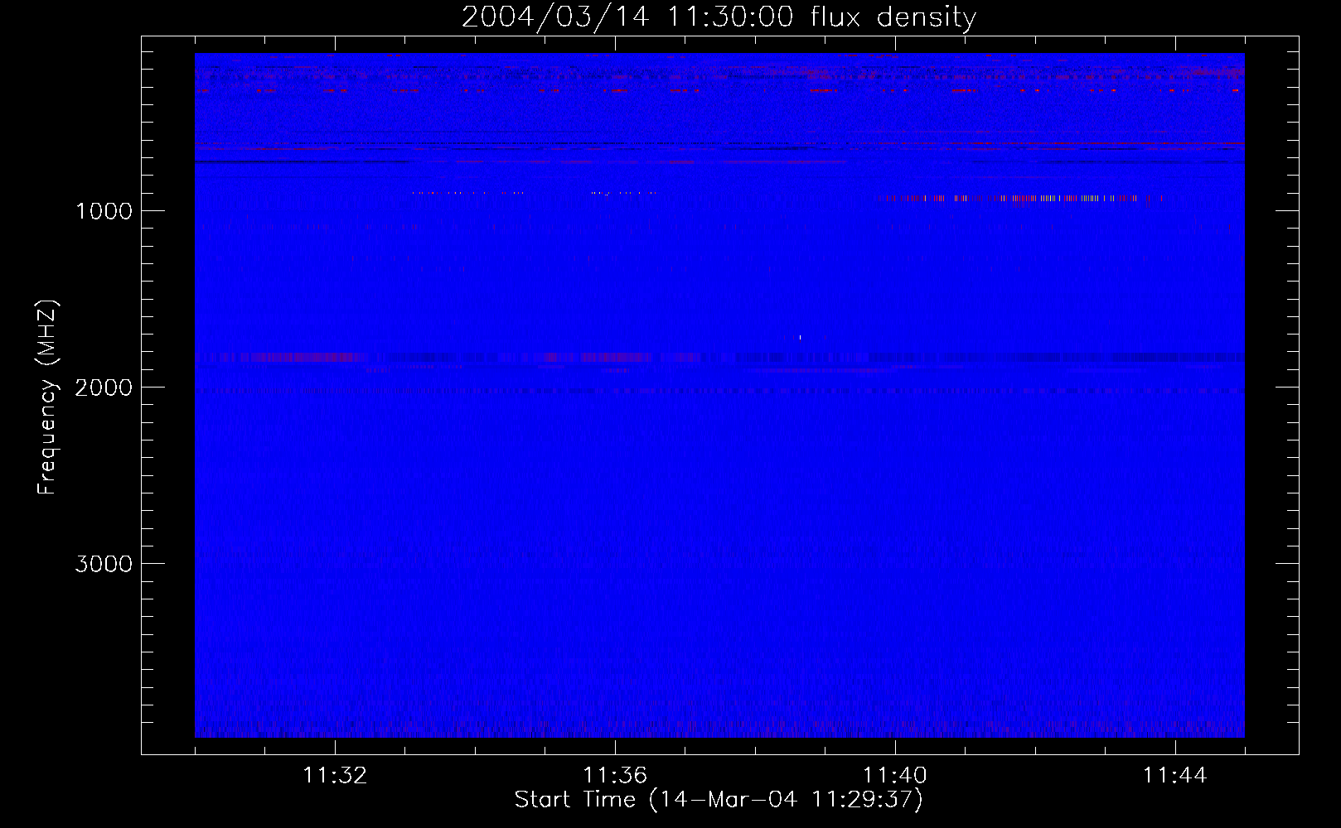Click the reddish band near 1800 MHz at 11:31
The image size is (1341, 828).
pos(303,358)
